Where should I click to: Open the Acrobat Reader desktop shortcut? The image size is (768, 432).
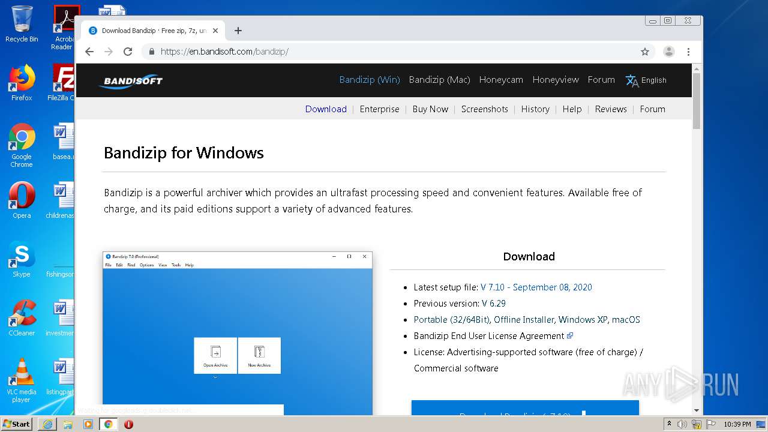coord(64,28)
